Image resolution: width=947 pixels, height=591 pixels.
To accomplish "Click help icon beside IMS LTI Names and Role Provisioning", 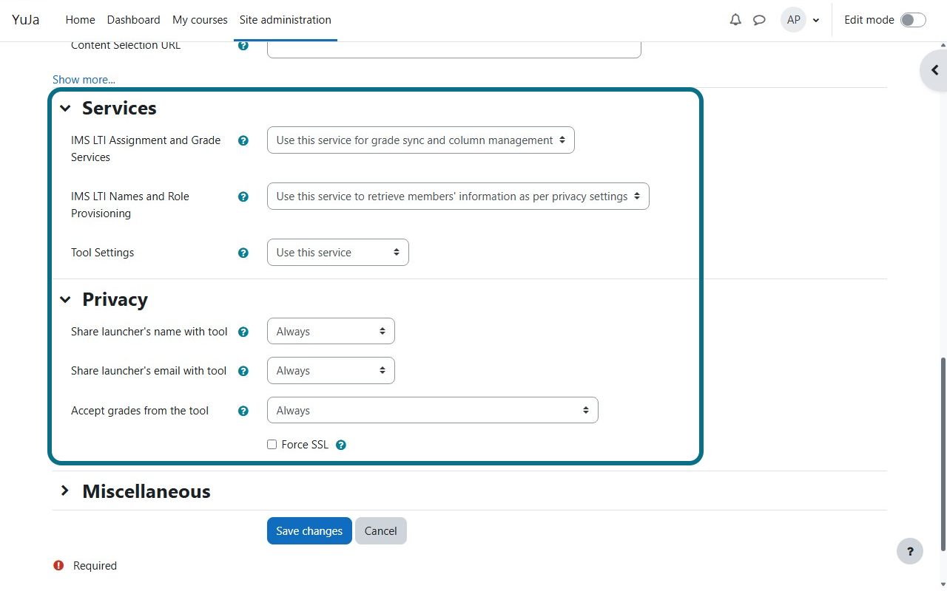I will pos(243,197).
